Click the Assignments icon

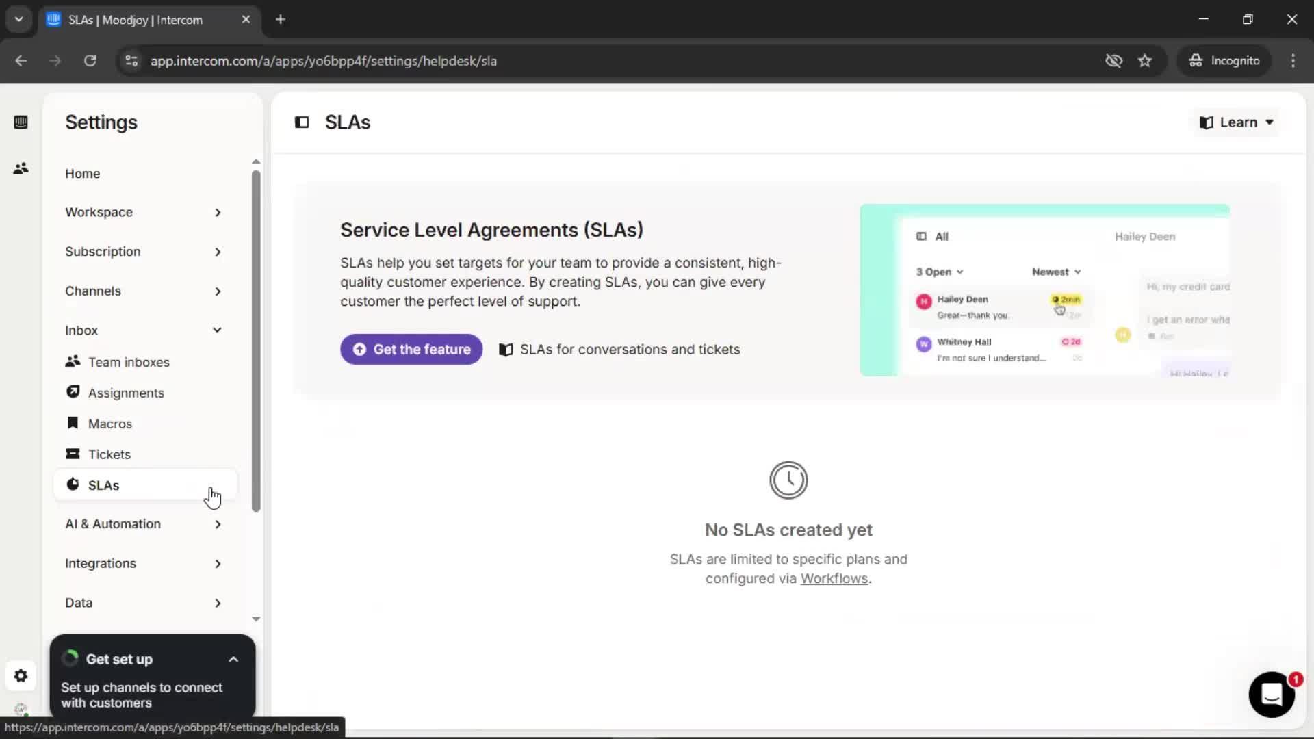coord(73,392)
